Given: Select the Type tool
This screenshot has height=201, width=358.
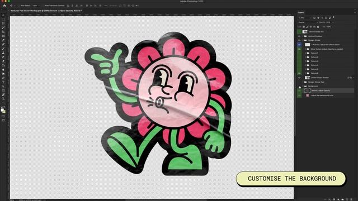Looking at the screenshot, I should point(3,82).
